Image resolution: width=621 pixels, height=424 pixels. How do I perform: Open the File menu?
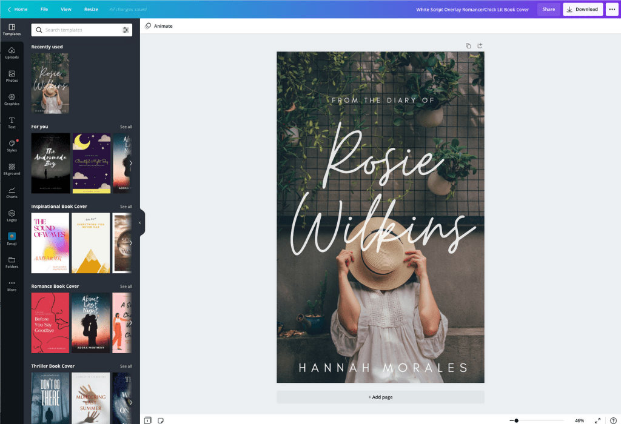coord(43,9)
